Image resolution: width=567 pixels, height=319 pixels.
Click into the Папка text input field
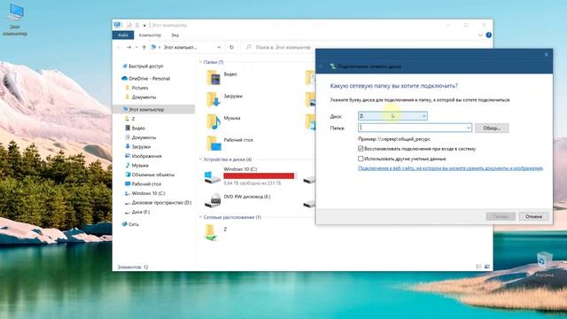411,128
